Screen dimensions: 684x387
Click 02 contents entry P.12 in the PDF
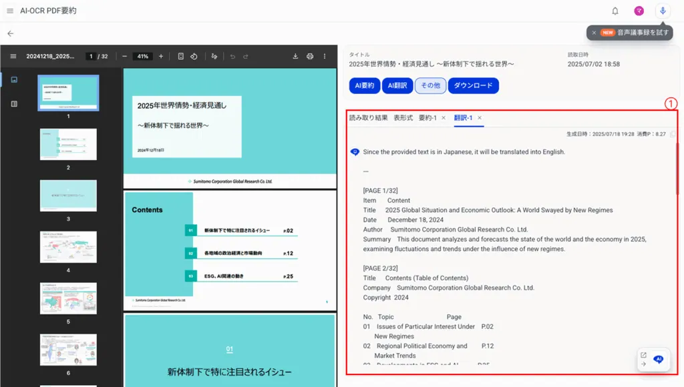241,253
